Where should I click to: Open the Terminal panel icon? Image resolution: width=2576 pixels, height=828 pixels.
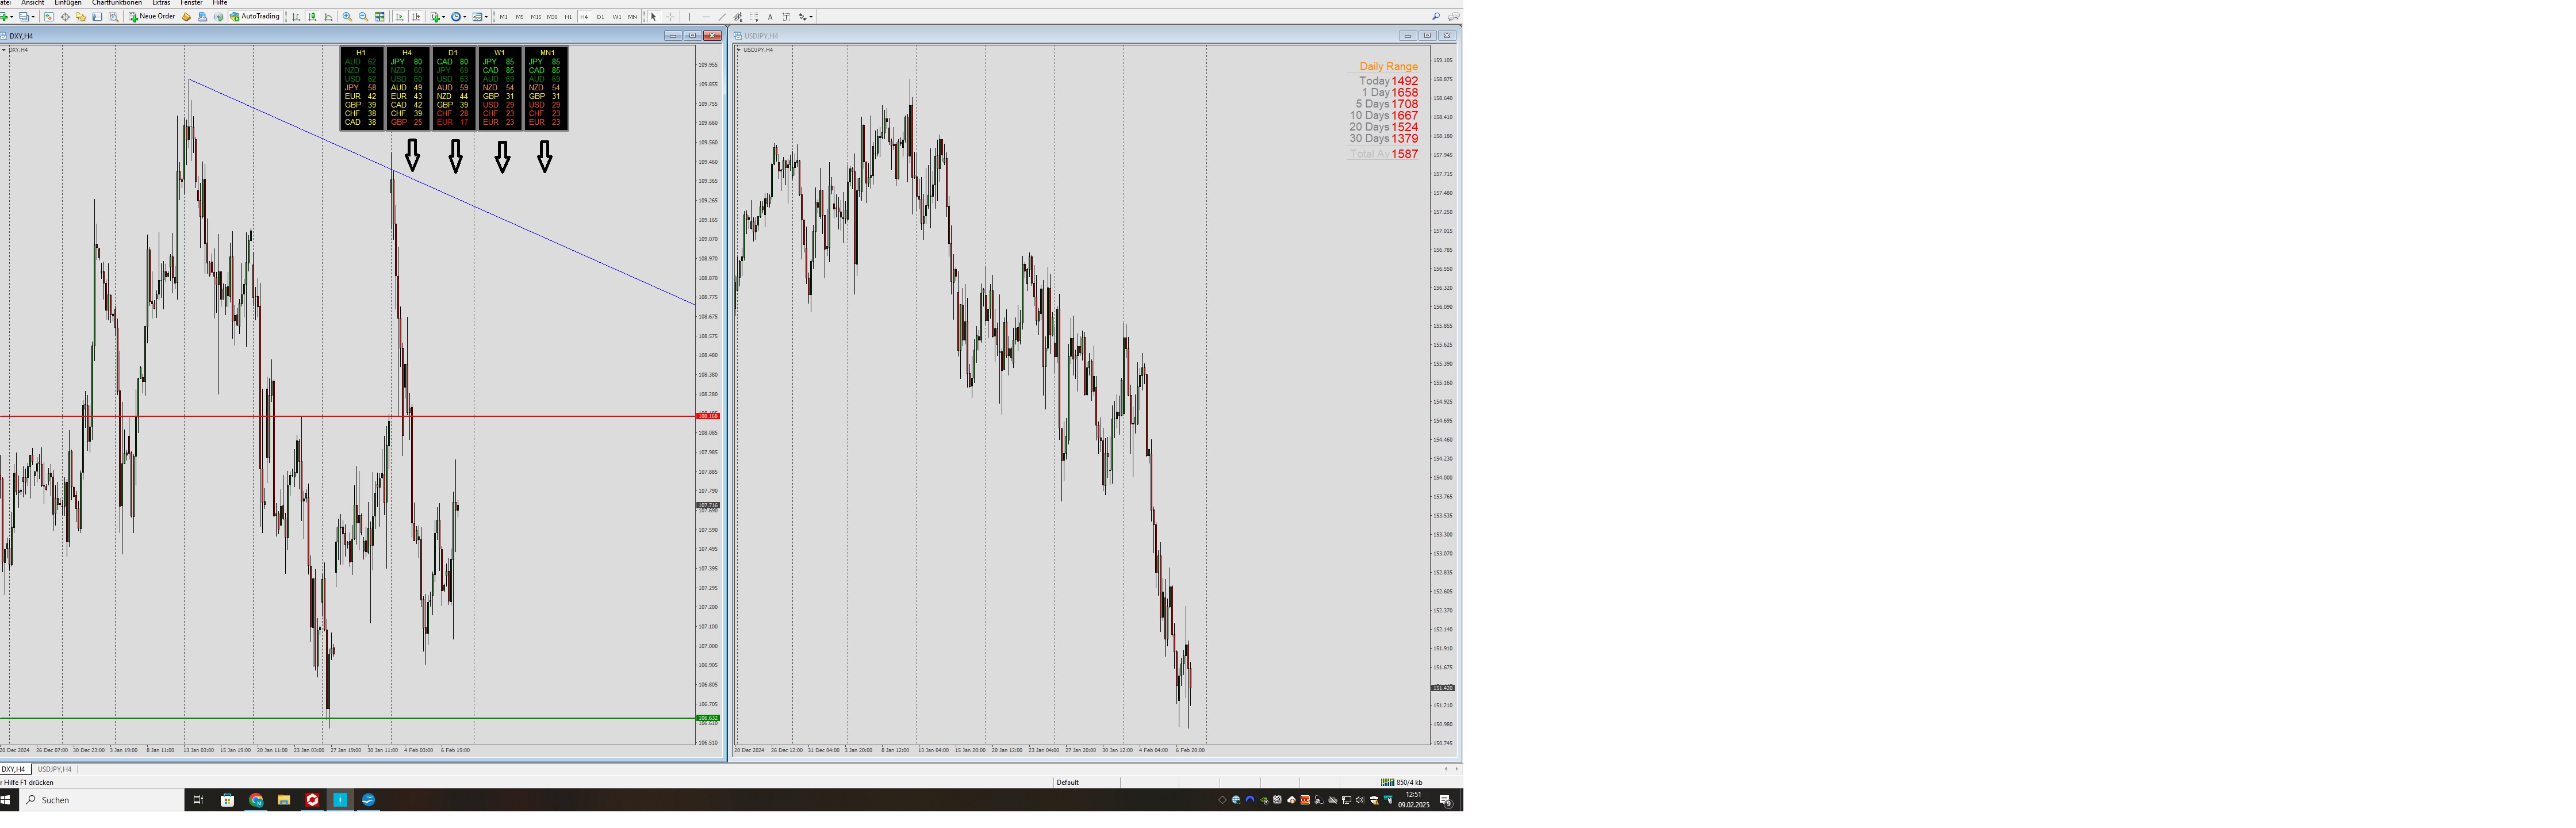coord(97,17)
